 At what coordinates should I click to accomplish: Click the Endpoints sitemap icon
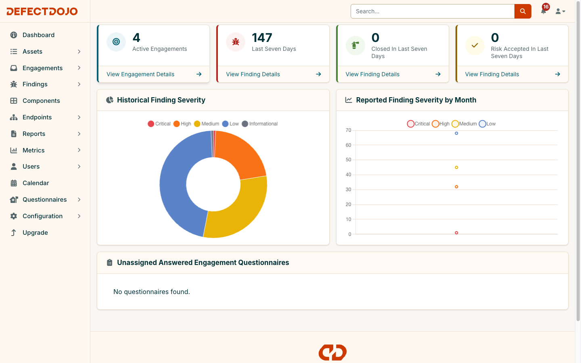click(14, 117)
